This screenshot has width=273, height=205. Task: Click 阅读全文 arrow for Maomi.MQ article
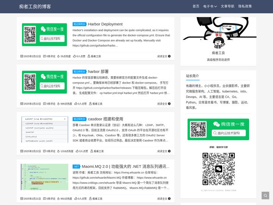coord(169,199)
